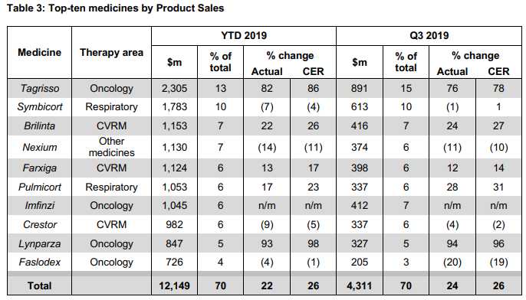Select the Table 3 title text

point(115,8)
